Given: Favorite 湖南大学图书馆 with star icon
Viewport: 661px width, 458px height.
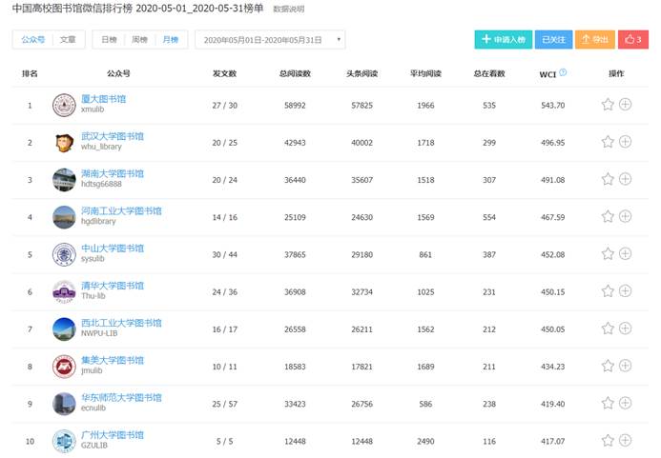Looking at the screenshot, I should 608,179.
